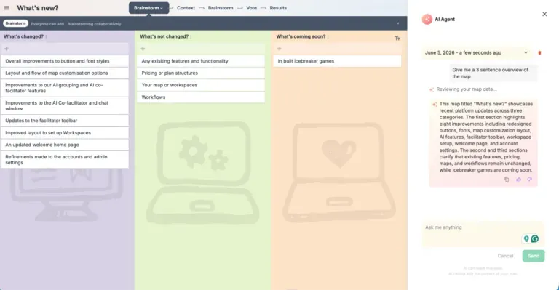
Task: Add a card to What's changed column
Action: [65, 49]
